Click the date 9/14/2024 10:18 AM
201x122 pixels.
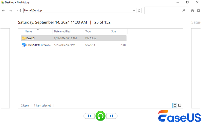pyautogui.click(x=65, y=38)
